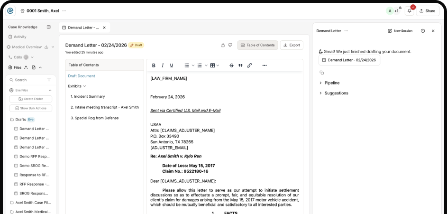The height and width of the screenshot is (214, 447).
Task: Open the Axel Smith Case Fil... folder
Action: (30, 203)
